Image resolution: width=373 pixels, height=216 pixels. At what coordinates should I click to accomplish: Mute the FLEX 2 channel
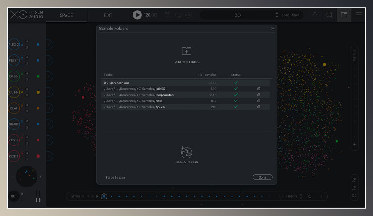pyautogui.click(x=27, y=42)
